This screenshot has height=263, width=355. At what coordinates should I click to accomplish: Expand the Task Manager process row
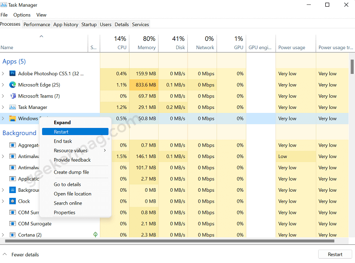3,107
